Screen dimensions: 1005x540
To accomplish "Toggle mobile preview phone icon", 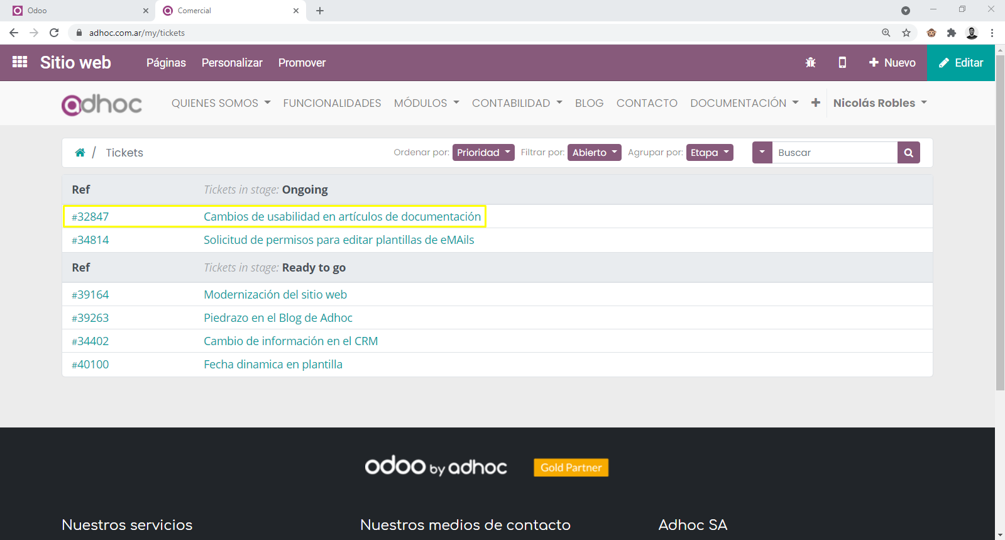I will (x=842, y=62).
